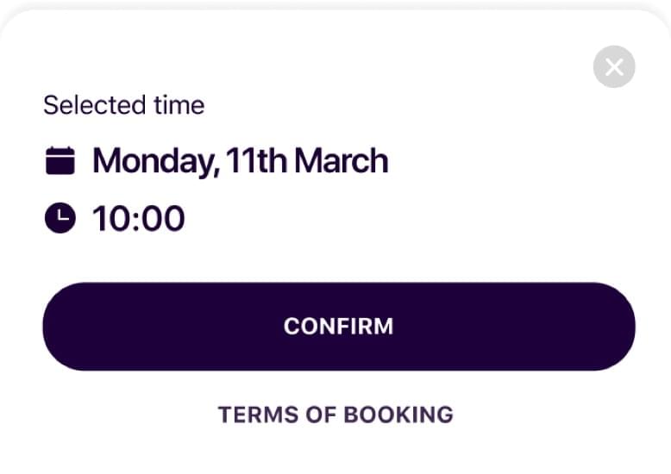
Task: Select the round clock glyph
Action: tap(60, 218)
